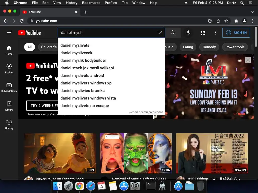The height and width of the screenshot is (193, 258).
Task: Open the Help menu
Action: click(x=153, y=3)
